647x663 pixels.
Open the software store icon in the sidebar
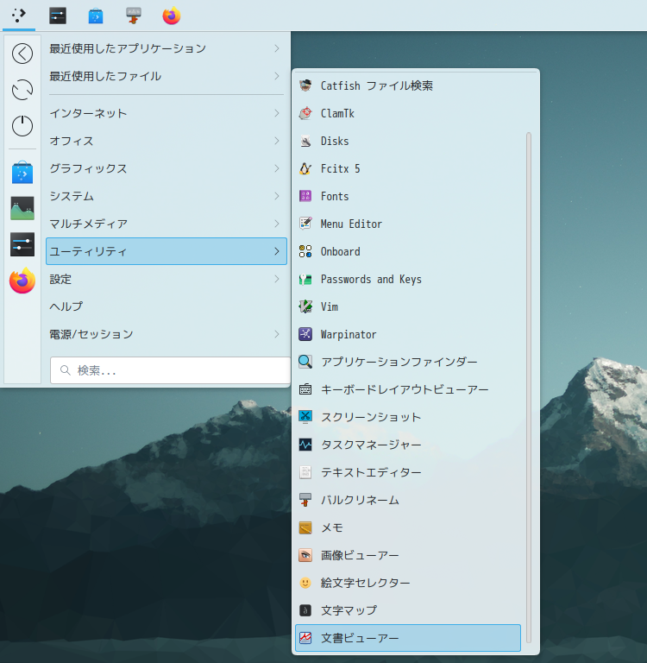[22, 173]
